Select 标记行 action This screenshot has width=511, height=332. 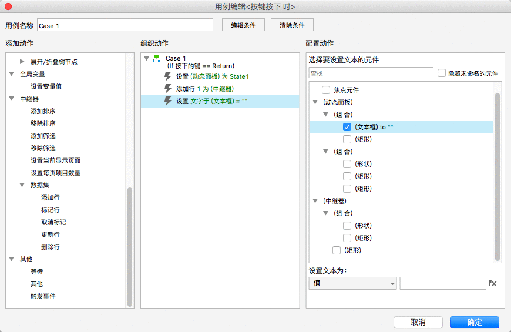tap(50, 210)
